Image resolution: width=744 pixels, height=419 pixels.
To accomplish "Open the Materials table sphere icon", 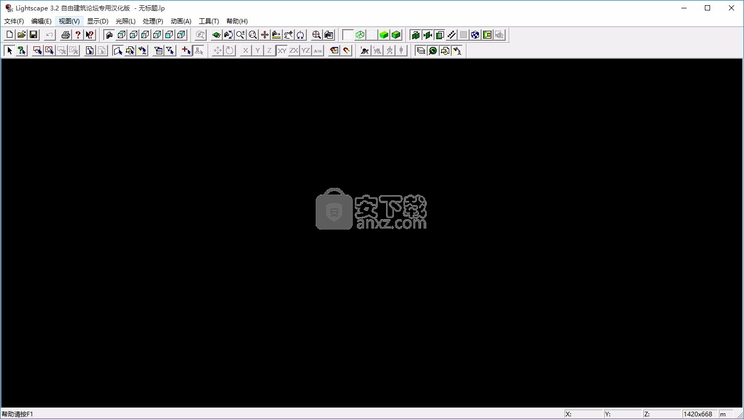I will coord(433,51).
